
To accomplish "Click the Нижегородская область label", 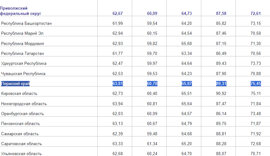I will point(24,104).
